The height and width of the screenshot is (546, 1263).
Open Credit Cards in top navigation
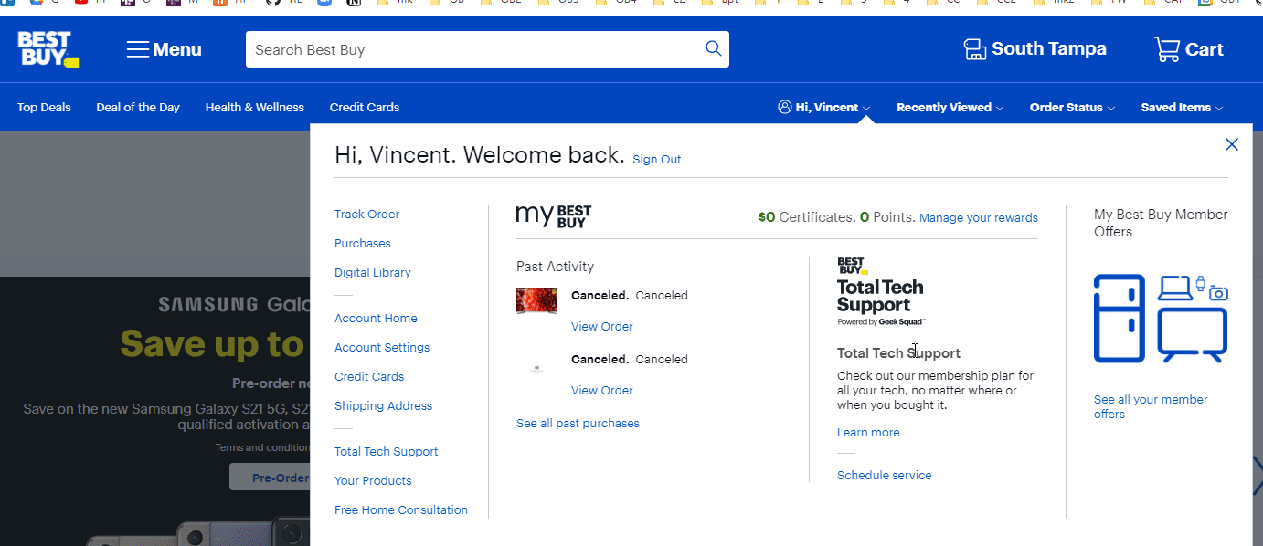click(365, 108)
